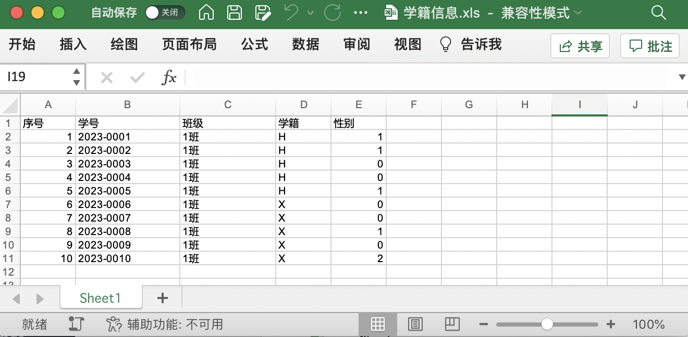Add a new sheet with the + button

pyautogui.click(x=162, y=298)
